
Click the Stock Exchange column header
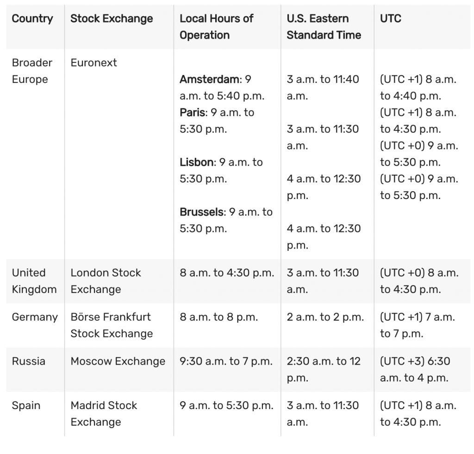112,19
